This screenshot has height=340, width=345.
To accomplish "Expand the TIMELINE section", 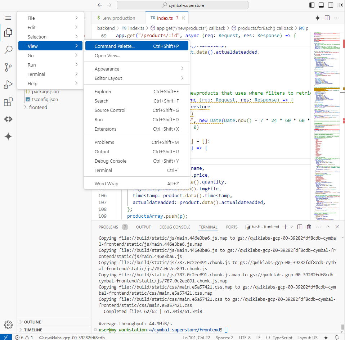I will (33, 330).
